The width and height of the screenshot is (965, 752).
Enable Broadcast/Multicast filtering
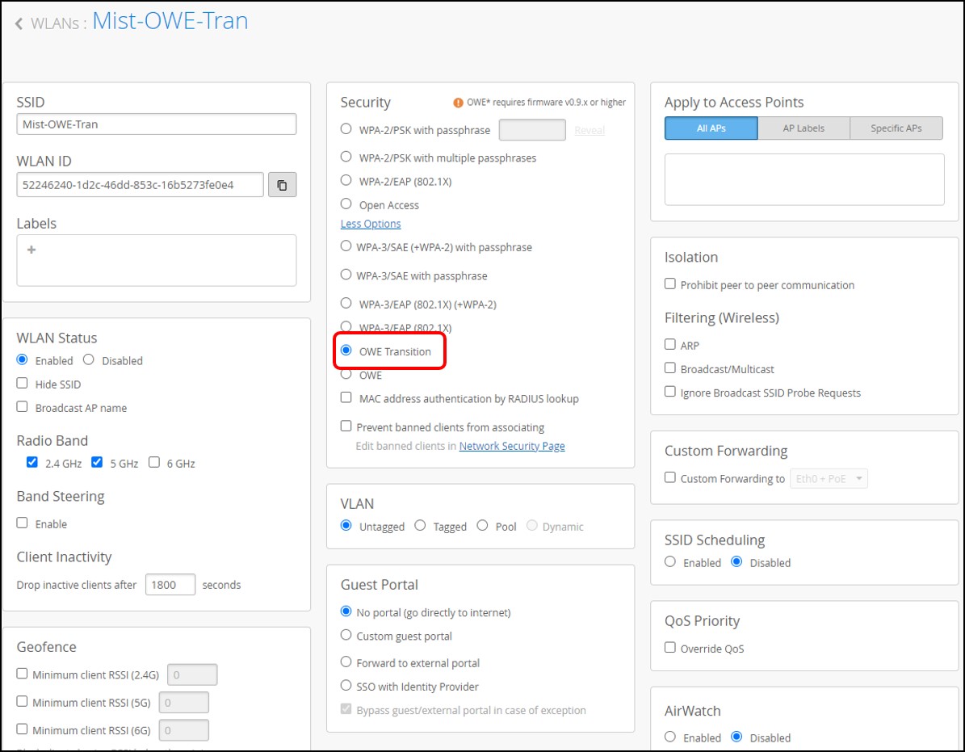point(670,368)
